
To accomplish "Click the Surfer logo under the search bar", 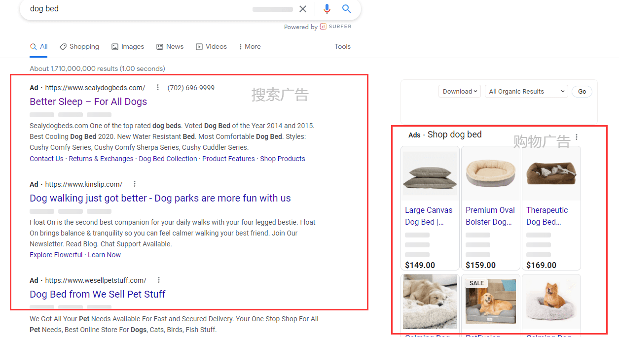I will (335, 27).
